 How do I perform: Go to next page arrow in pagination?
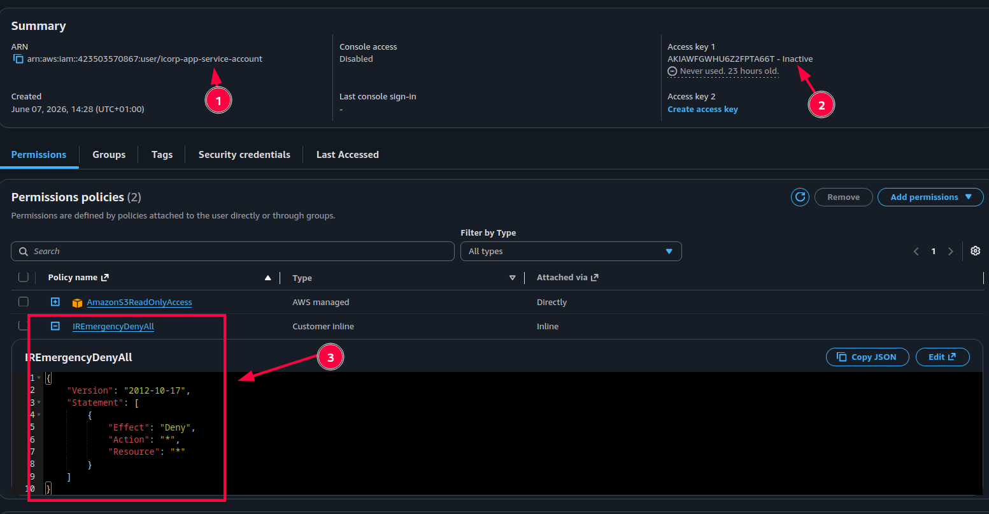(x=950, y=252)
